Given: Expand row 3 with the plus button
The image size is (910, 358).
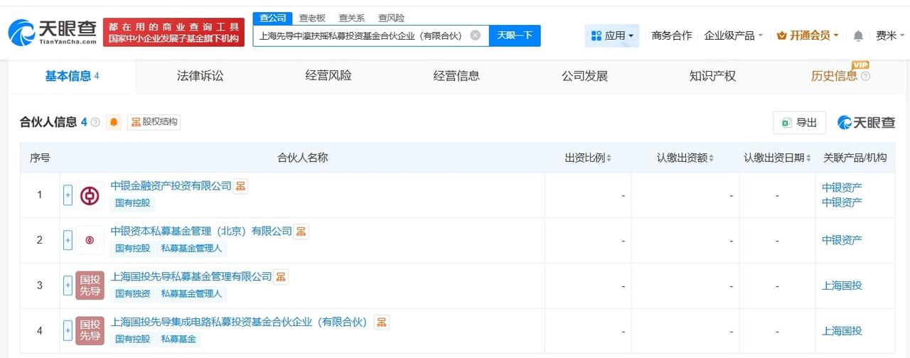Looking at the screenshot, I should (x=68, y=286).
